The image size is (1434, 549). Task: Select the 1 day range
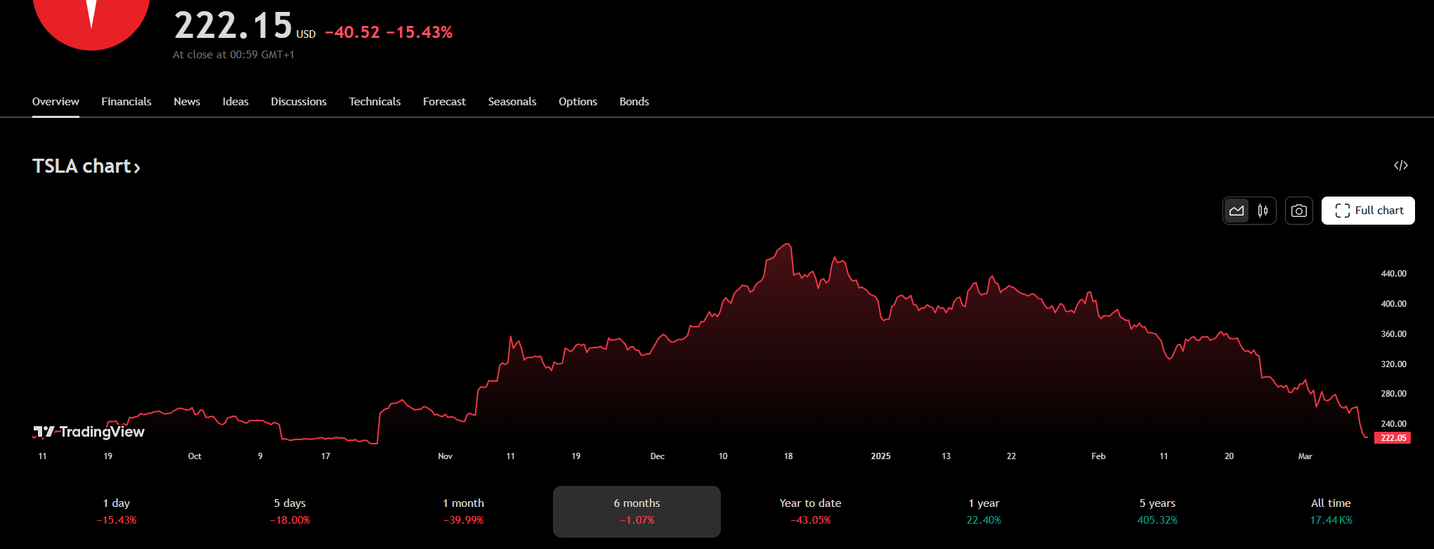point(117,512)
